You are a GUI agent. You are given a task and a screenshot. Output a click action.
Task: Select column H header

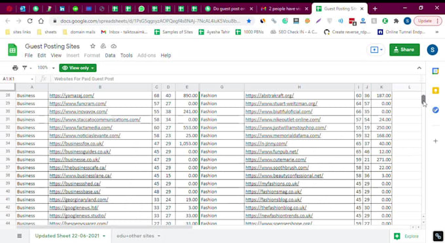click(x=299, y=88)
